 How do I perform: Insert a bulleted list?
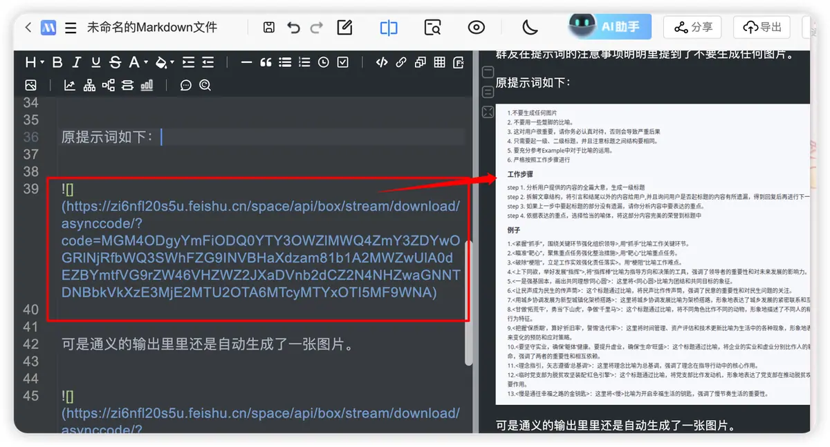[285, 62]
